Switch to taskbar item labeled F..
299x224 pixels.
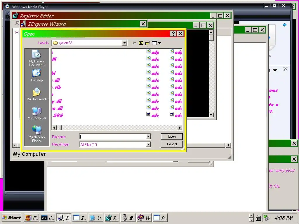(x=32, y=218)
